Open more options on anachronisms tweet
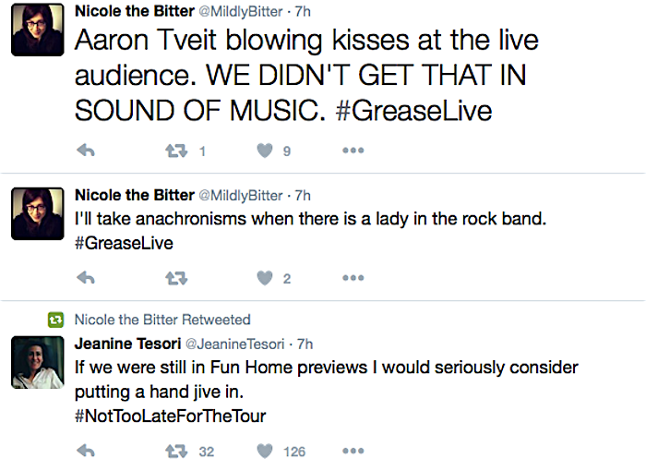This screenshot has width=646, height=471. [x=353, y=278]
